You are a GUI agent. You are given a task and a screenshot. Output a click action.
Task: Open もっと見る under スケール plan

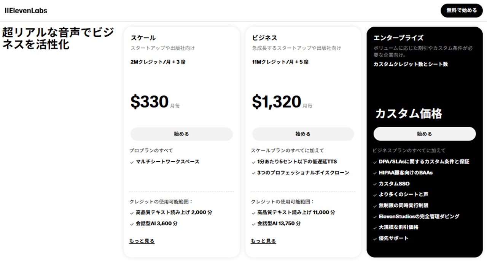pos(142,241)
